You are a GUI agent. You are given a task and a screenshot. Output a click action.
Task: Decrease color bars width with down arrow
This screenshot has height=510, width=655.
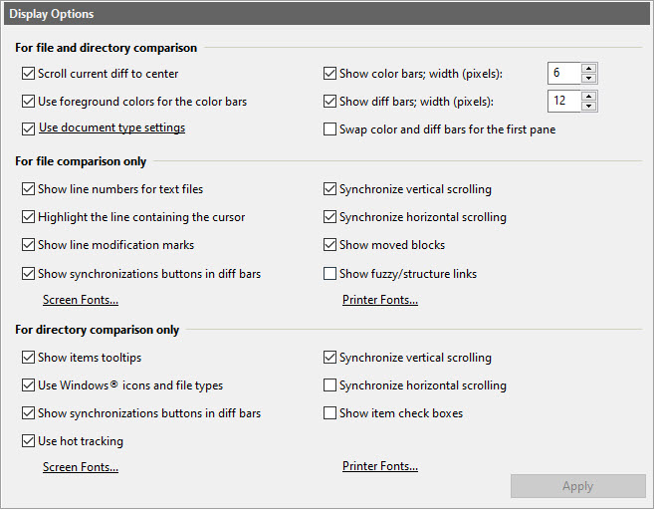[x=588, y=79]
